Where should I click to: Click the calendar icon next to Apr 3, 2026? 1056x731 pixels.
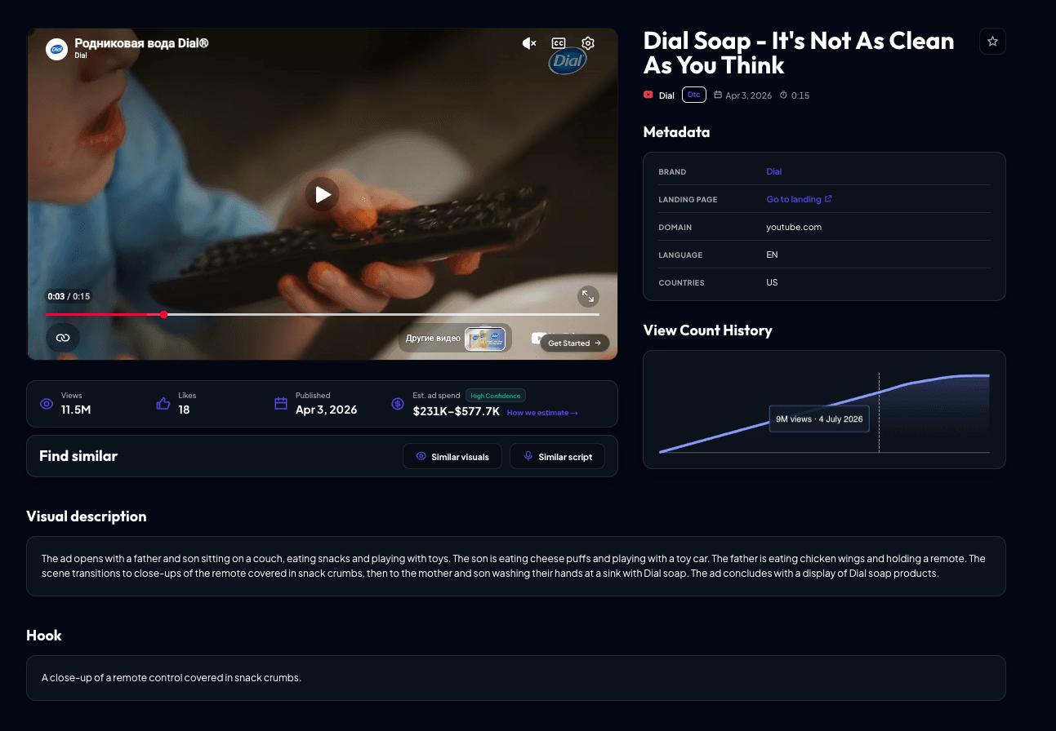(x=718, y=95)
